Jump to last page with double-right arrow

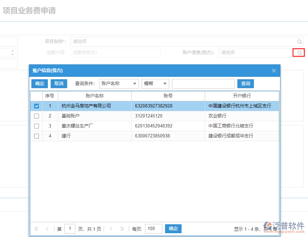point(122,228)
